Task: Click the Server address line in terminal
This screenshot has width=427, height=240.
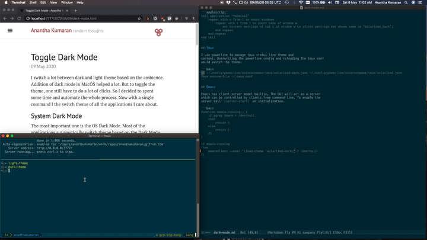Action: 40,148
